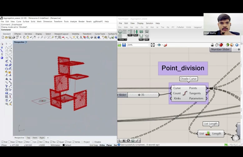Enable the End osnap checkbox
The image size is (243, 157).
[x=2, y=142]
